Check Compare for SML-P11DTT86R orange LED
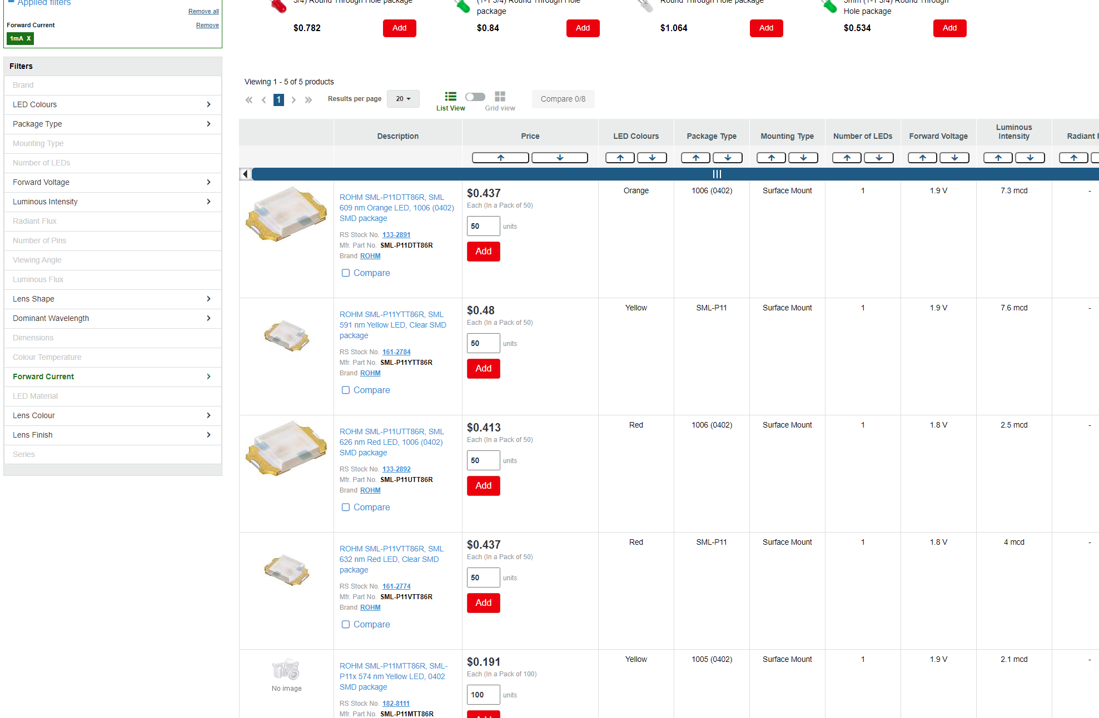 346,273
